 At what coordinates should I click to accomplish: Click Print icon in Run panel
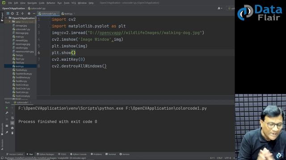click(x=12, y=128)
